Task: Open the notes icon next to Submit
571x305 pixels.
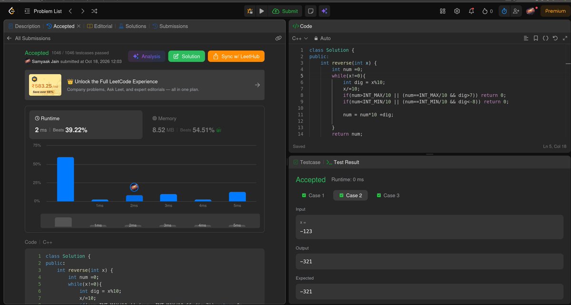Action: (310, 11)
